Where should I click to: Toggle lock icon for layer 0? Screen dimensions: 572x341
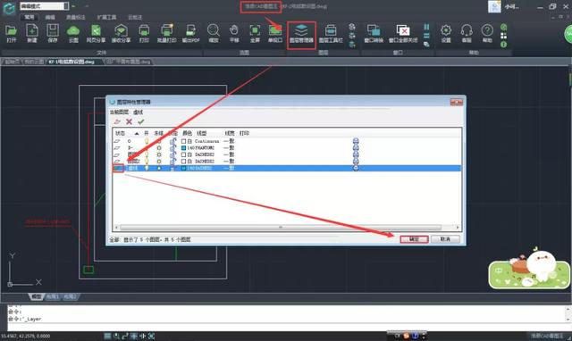point(172,141)
